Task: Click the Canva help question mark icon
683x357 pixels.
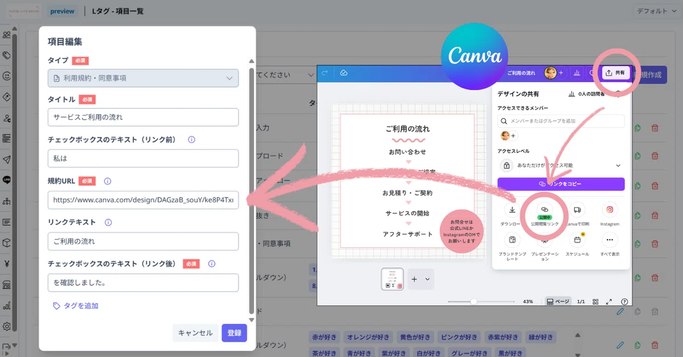Action: tap(624, 301)
